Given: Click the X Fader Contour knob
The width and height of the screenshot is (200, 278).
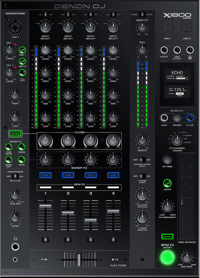Looking at the screenshot, I should (142, 218).
